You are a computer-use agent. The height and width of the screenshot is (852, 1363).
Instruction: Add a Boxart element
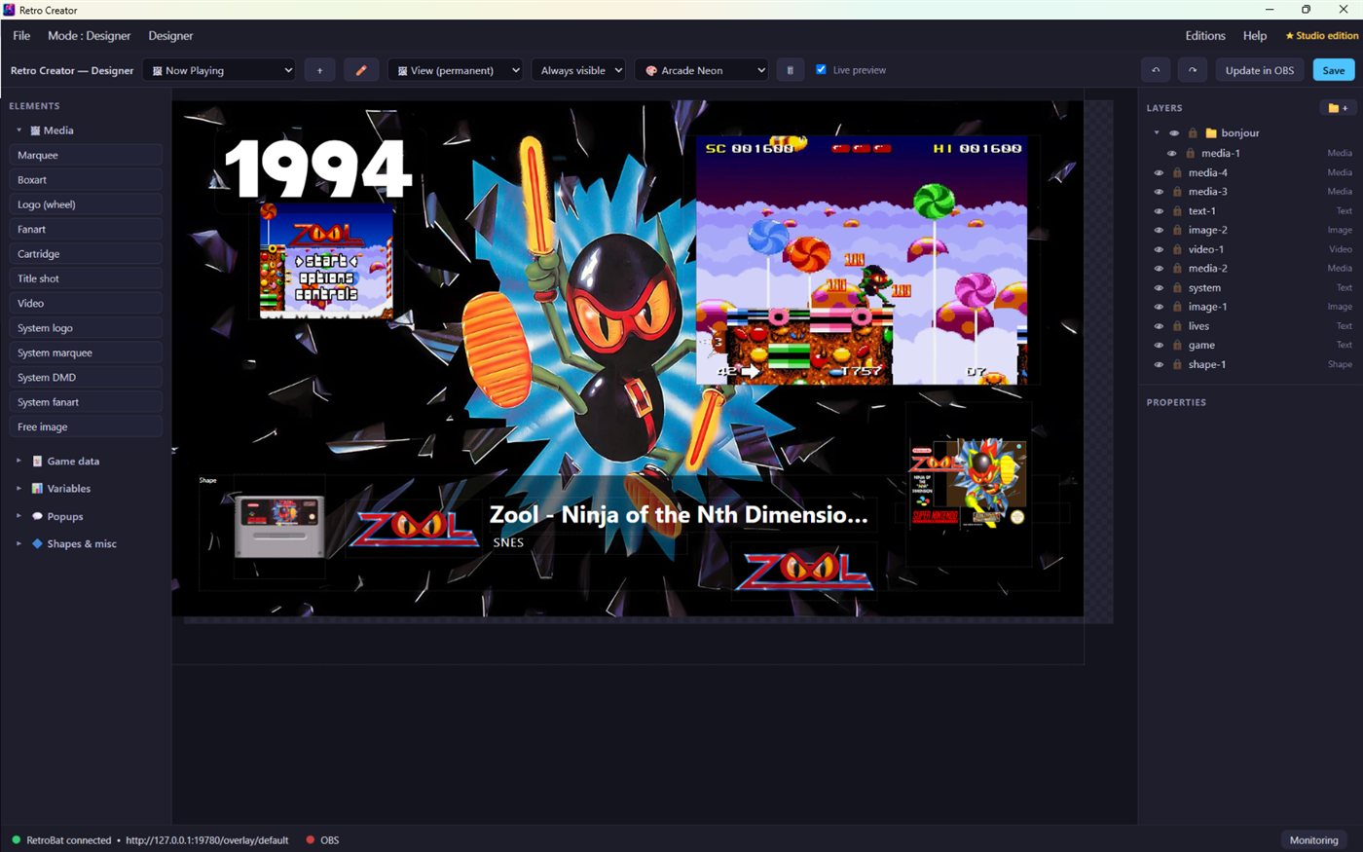point(86,180)
